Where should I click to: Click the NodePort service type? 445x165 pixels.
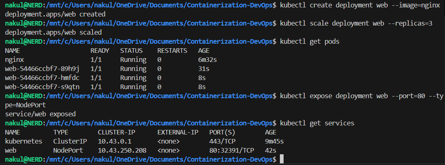[68, 150]
